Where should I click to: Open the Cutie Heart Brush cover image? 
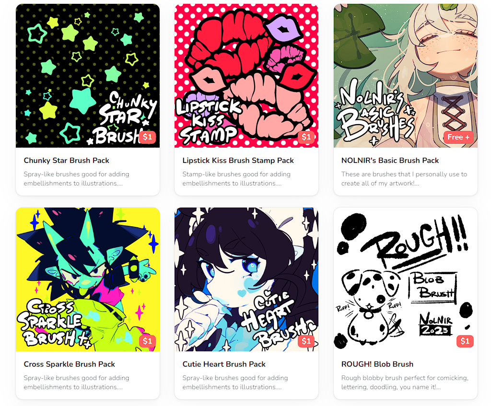point(246,279)
